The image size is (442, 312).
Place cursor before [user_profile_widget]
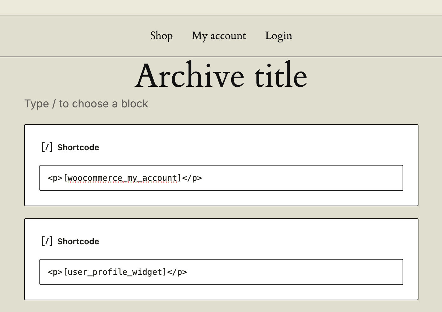(64, 272)
